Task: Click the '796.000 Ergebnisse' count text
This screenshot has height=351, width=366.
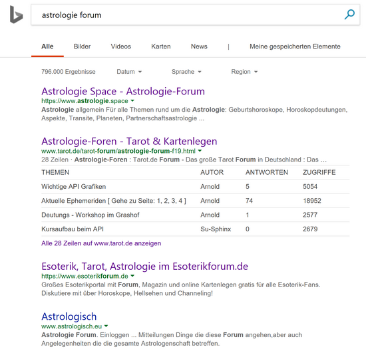Action: 69,72
